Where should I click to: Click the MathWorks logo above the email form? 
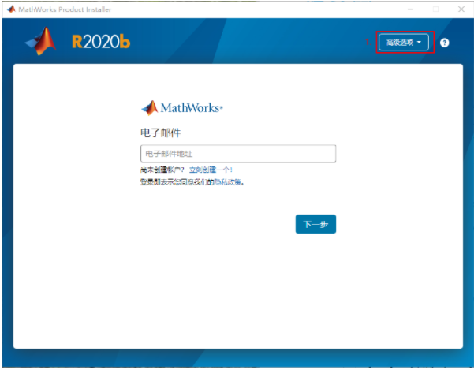[182, 108]
